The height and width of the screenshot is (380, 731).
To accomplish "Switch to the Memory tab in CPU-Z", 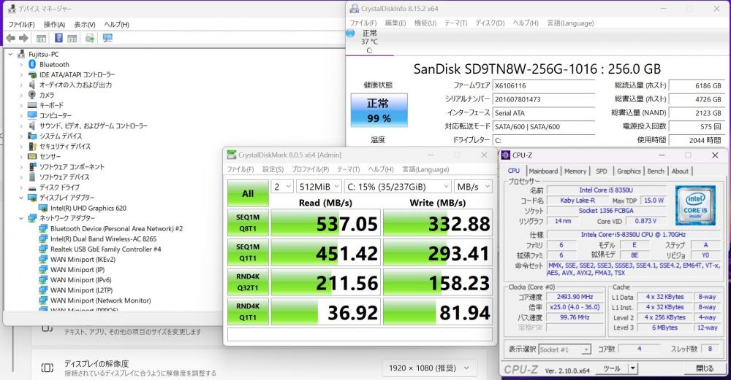I will [575, 171].
